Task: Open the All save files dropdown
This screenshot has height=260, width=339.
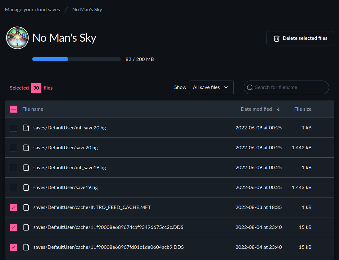Action: [211, 87]
